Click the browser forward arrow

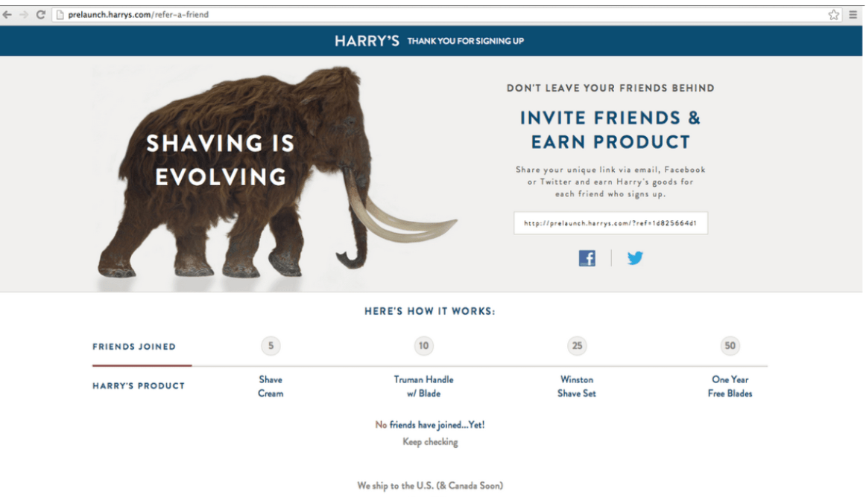pyautogui.click(x=24, y=15)
